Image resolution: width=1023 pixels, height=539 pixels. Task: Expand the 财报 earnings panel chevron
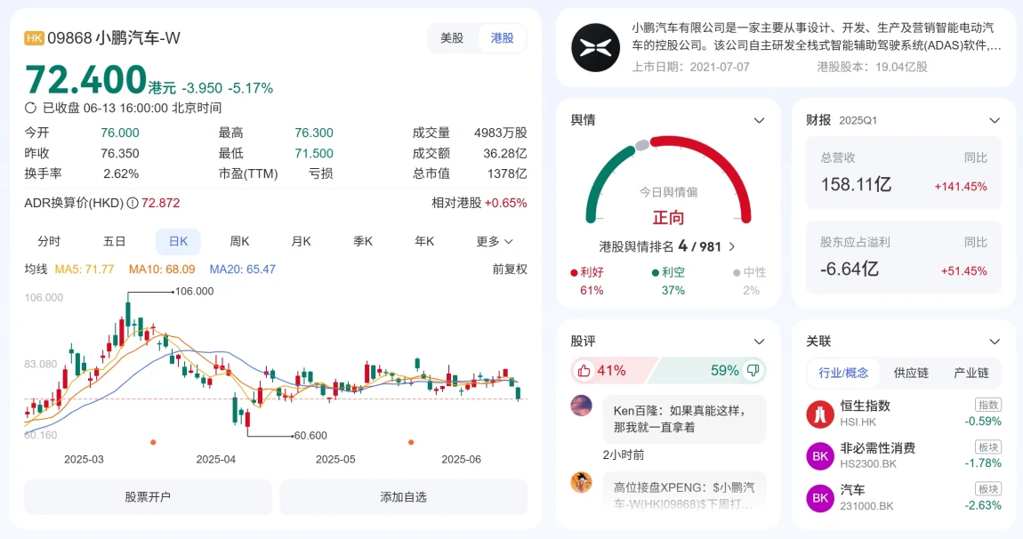(995, 120)
